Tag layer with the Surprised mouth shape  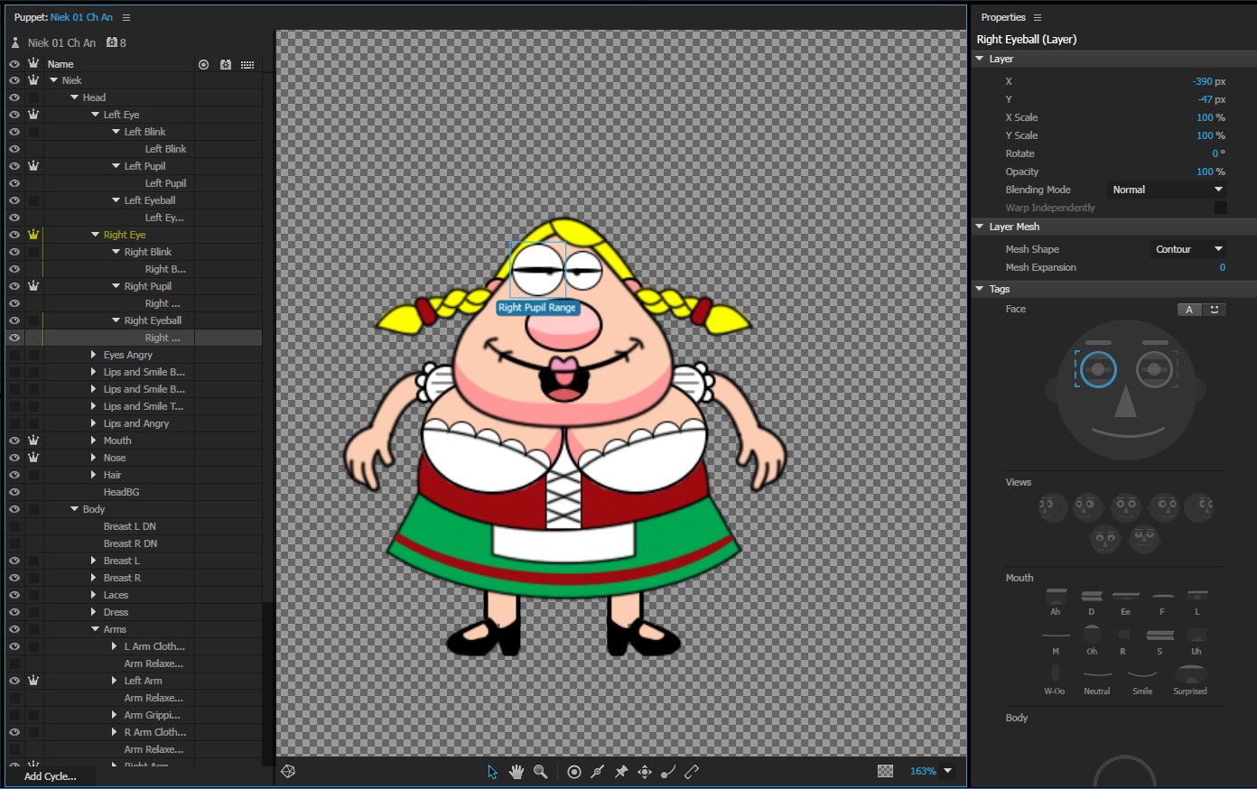pyautogui.click(x=1190, y=680)
